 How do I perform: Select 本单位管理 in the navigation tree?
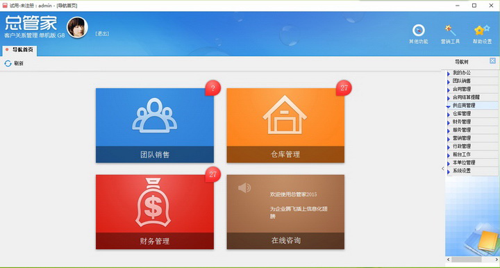pyautogui.click(x=464, y=162)
